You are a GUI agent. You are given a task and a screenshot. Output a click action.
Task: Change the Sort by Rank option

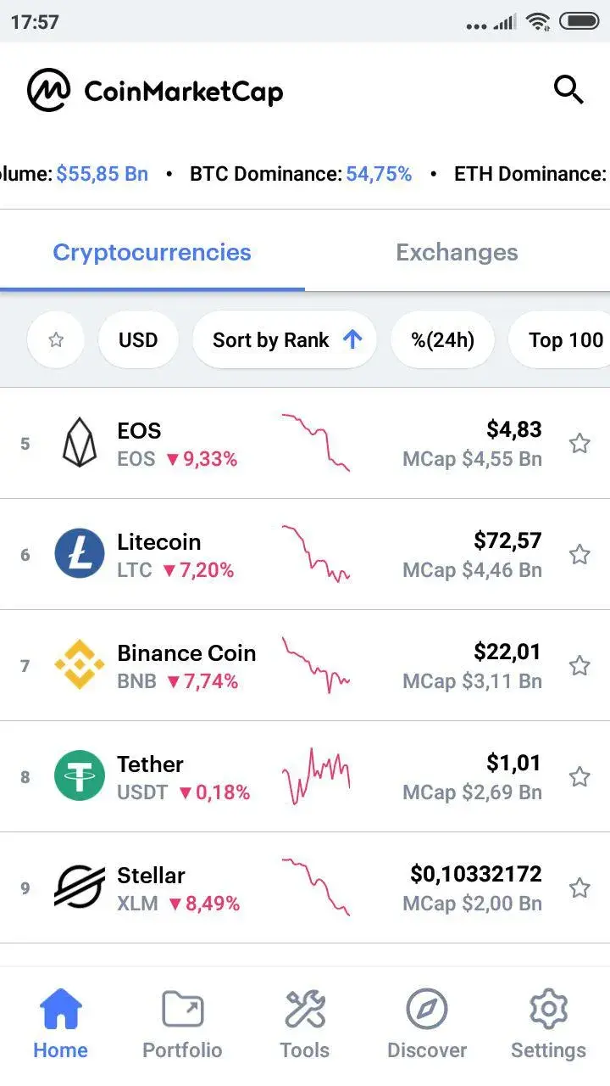pyautogui.click(x=285, y=340)
